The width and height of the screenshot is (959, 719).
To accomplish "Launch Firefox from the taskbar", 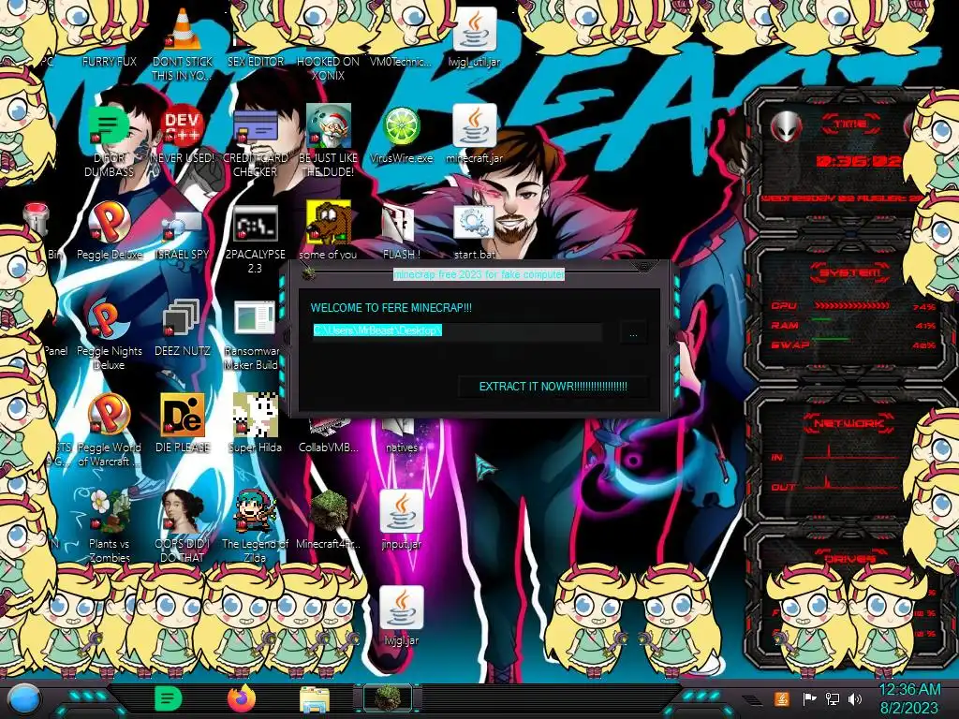I will tap(242, 698).
